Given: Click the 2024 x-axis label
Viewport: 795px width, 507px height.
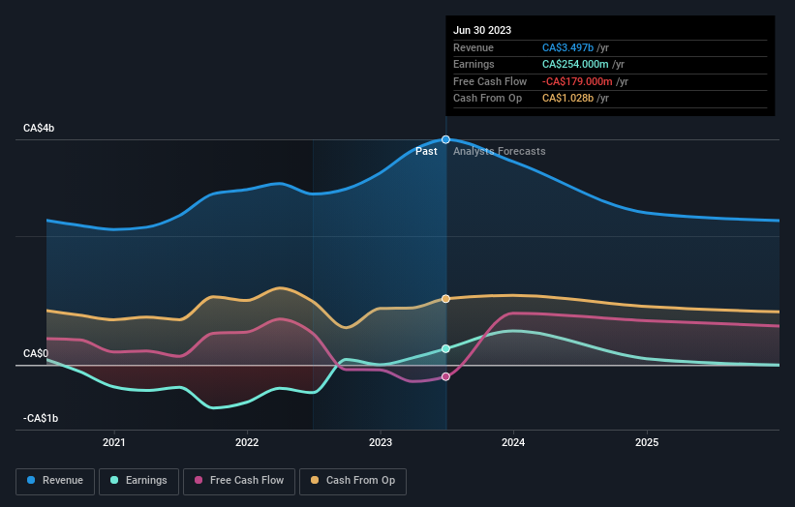Looking at the screenshot, I should (x=513, y=442).
